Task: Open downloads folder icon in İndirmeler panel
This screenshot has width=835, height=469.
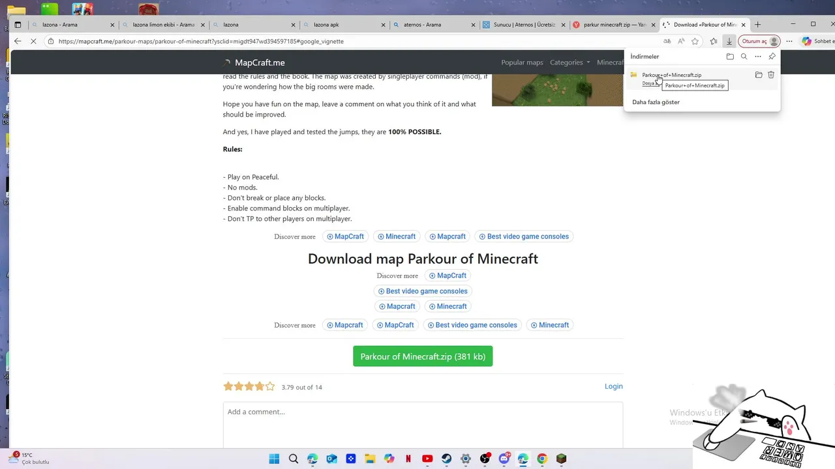Action: [x=730, y=57]
